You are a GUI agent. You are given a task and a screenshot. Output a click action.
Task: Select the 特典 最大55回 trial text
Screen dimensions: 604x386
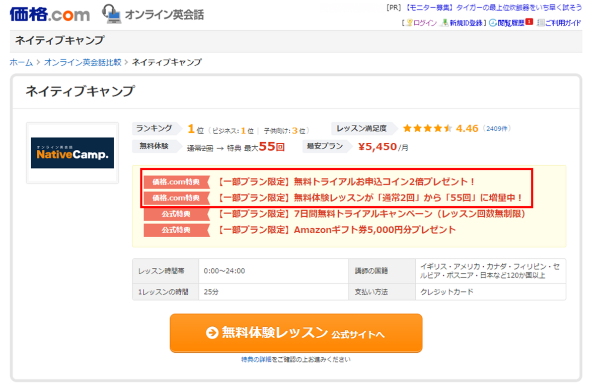point(256,147)
